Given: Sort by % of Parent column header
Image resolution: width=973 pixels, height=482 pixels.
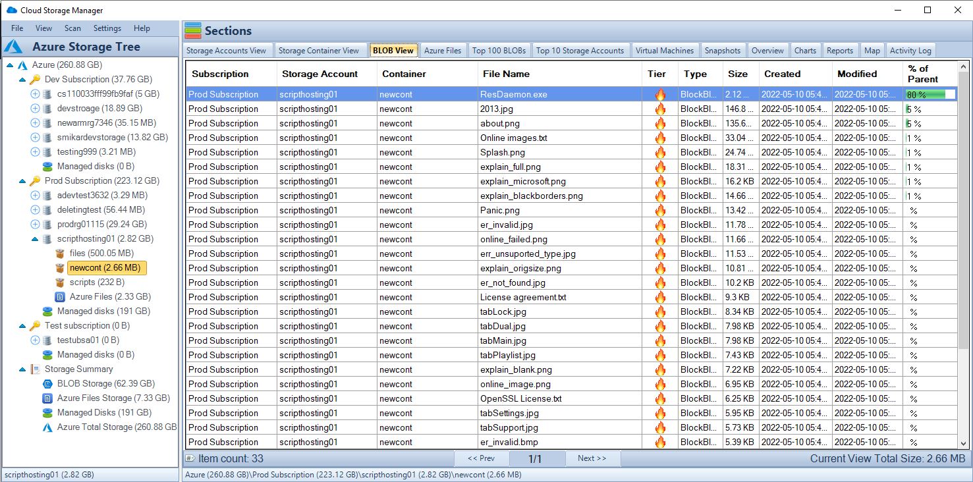Looking at the screenshot, I should 929,74.
